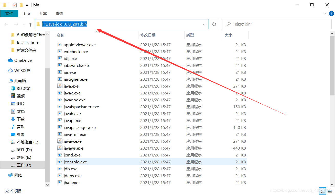
Task: Select the 8_印象笔记Chro folder in sidebar
Action: point(31,35)
